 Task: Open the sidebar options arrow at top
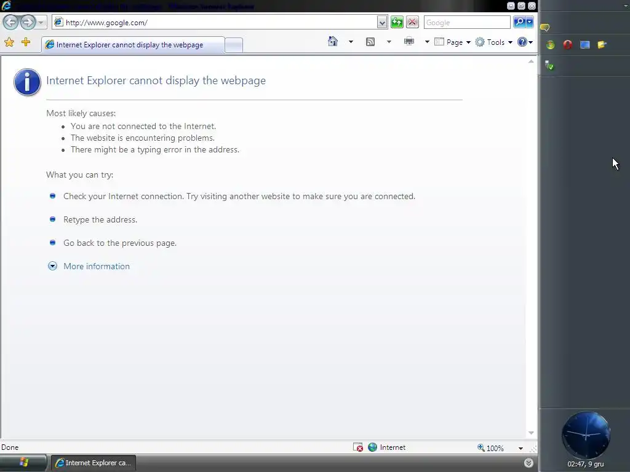[626, 6]
